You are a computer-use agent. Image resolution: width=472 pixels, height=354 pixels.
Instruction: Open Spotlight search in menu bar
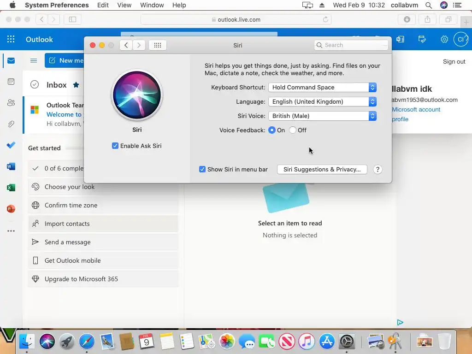click(x=429, y=5)
